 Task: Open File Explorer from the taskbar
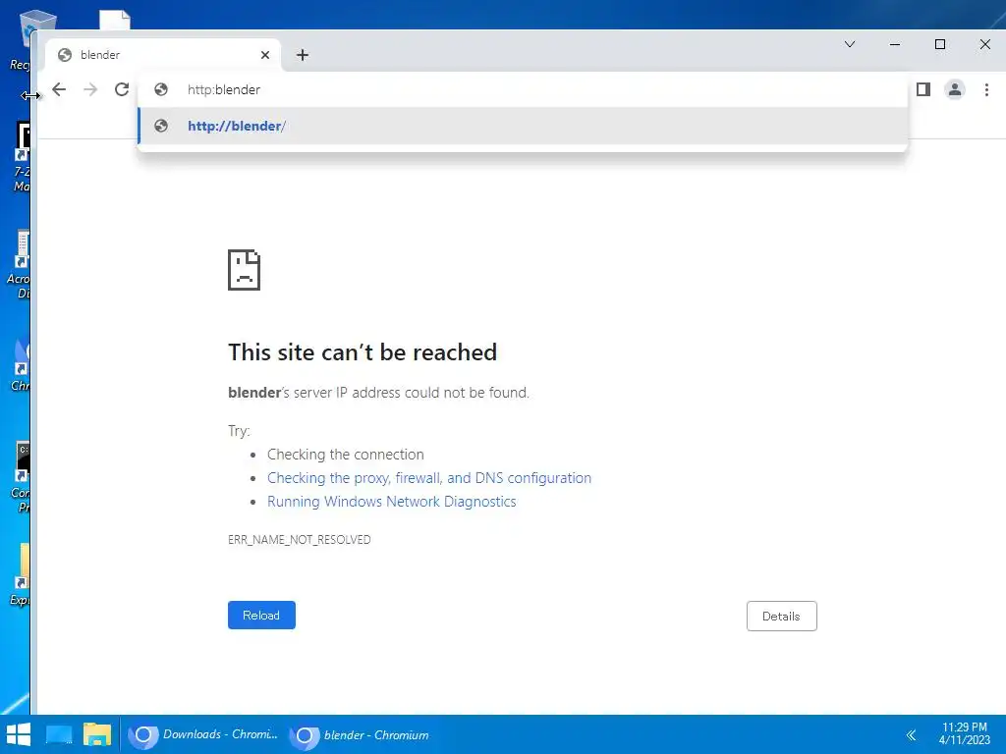[x=97, y=734]
